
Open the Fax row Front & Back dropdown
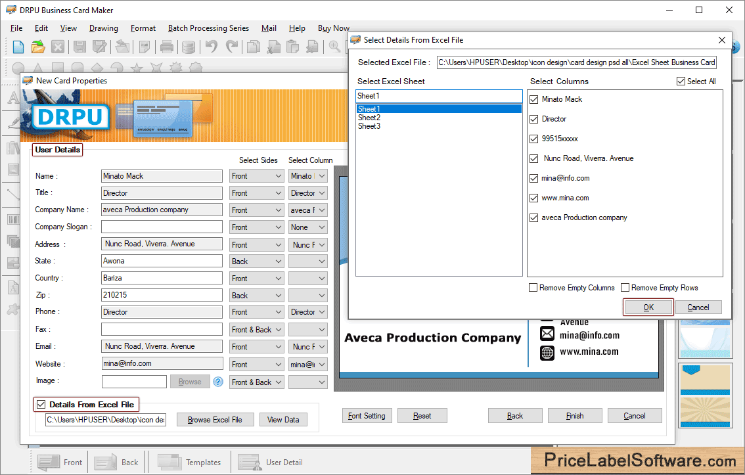(x=257, y=330)
